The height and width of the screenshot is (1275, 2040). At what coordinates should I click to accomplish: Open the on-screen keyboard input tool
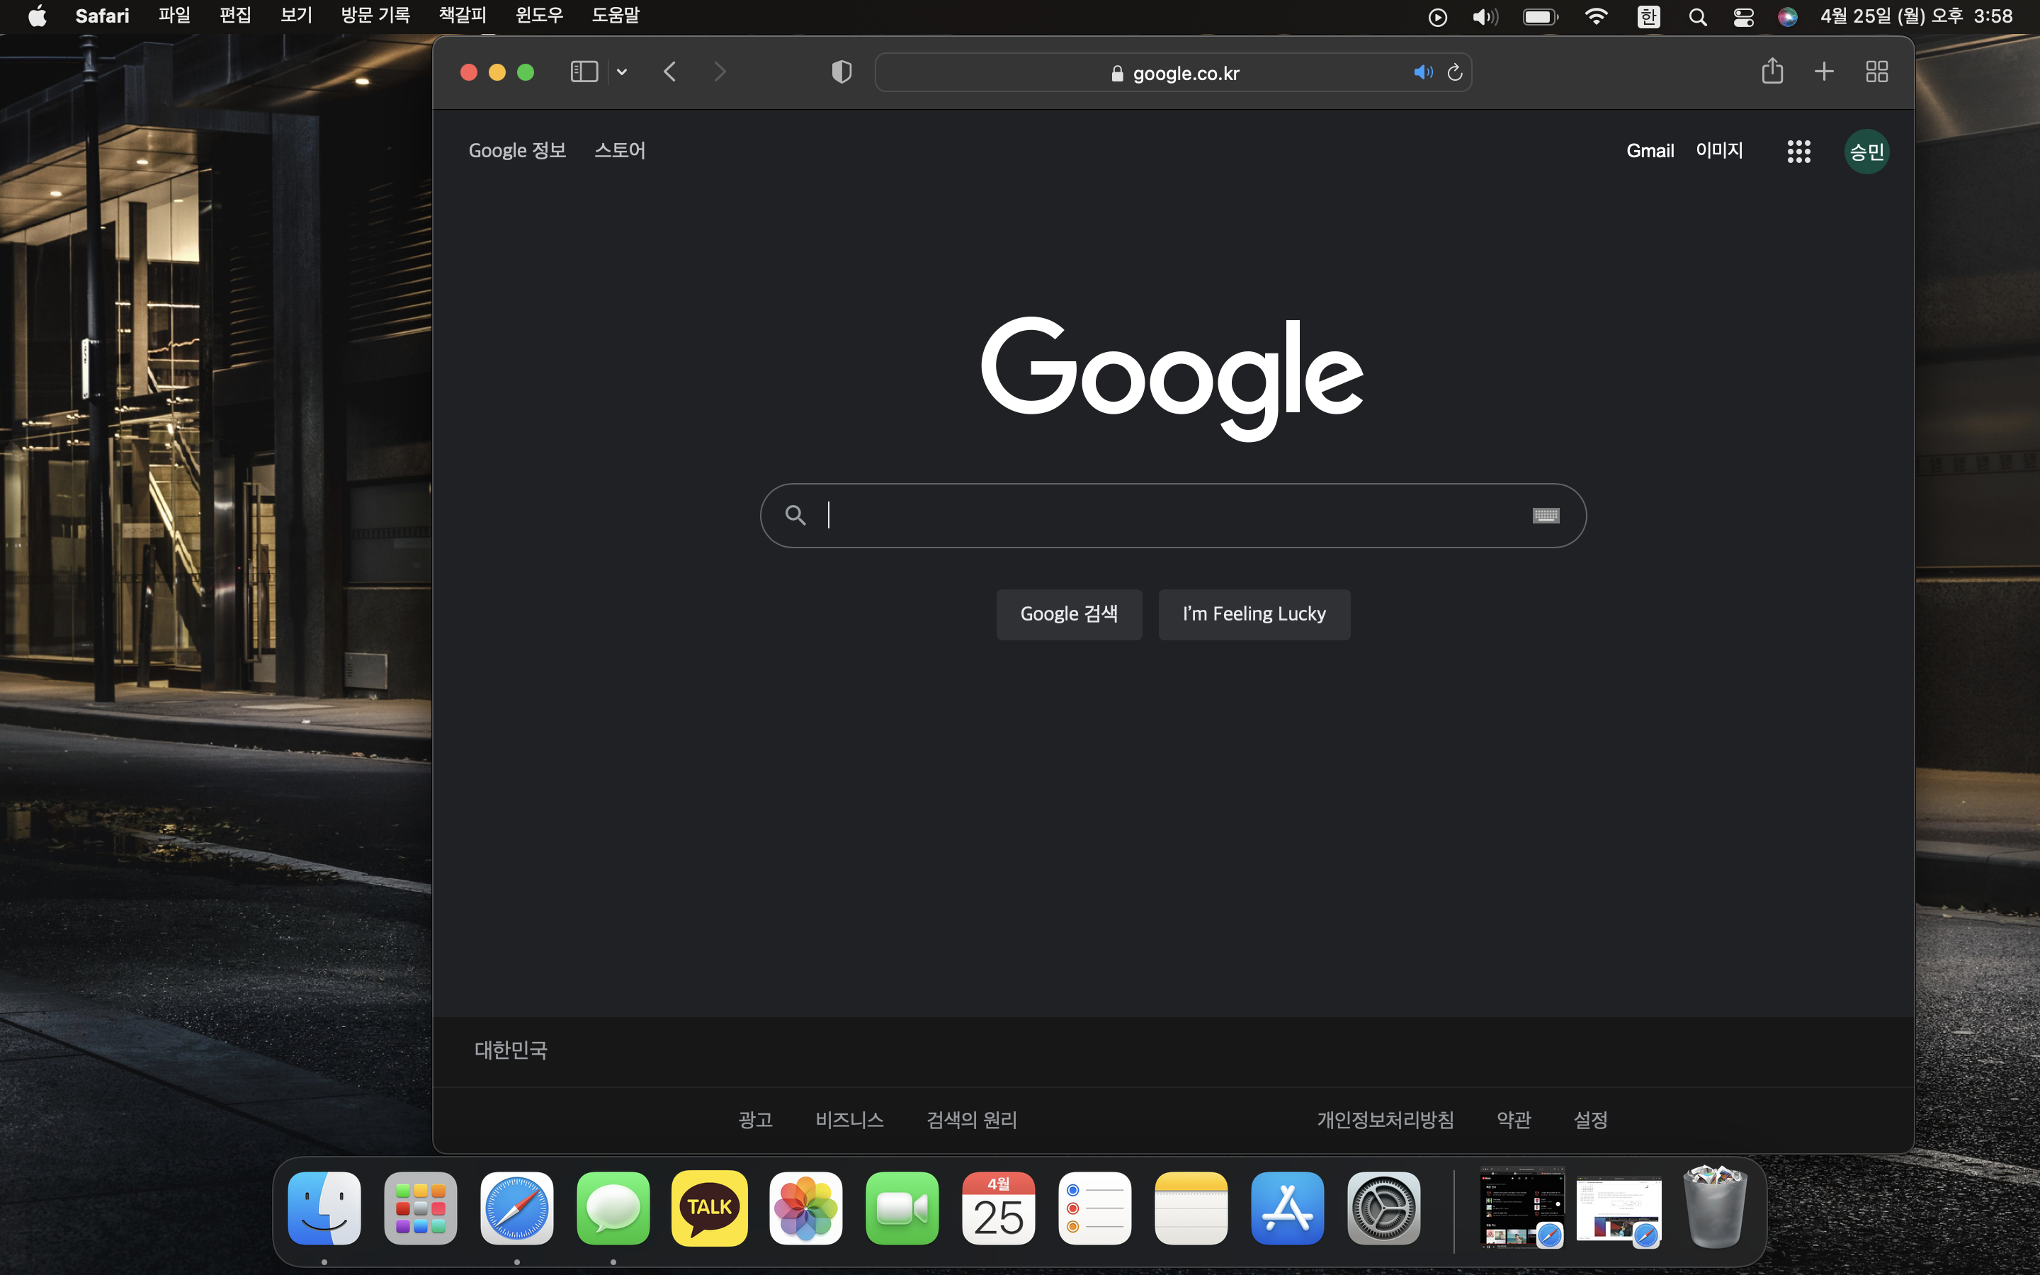[1545, 515]
